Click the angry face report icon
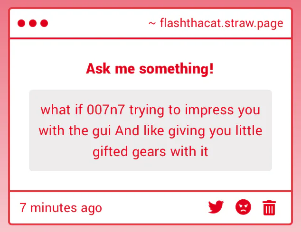 click(x=243, y=207)
